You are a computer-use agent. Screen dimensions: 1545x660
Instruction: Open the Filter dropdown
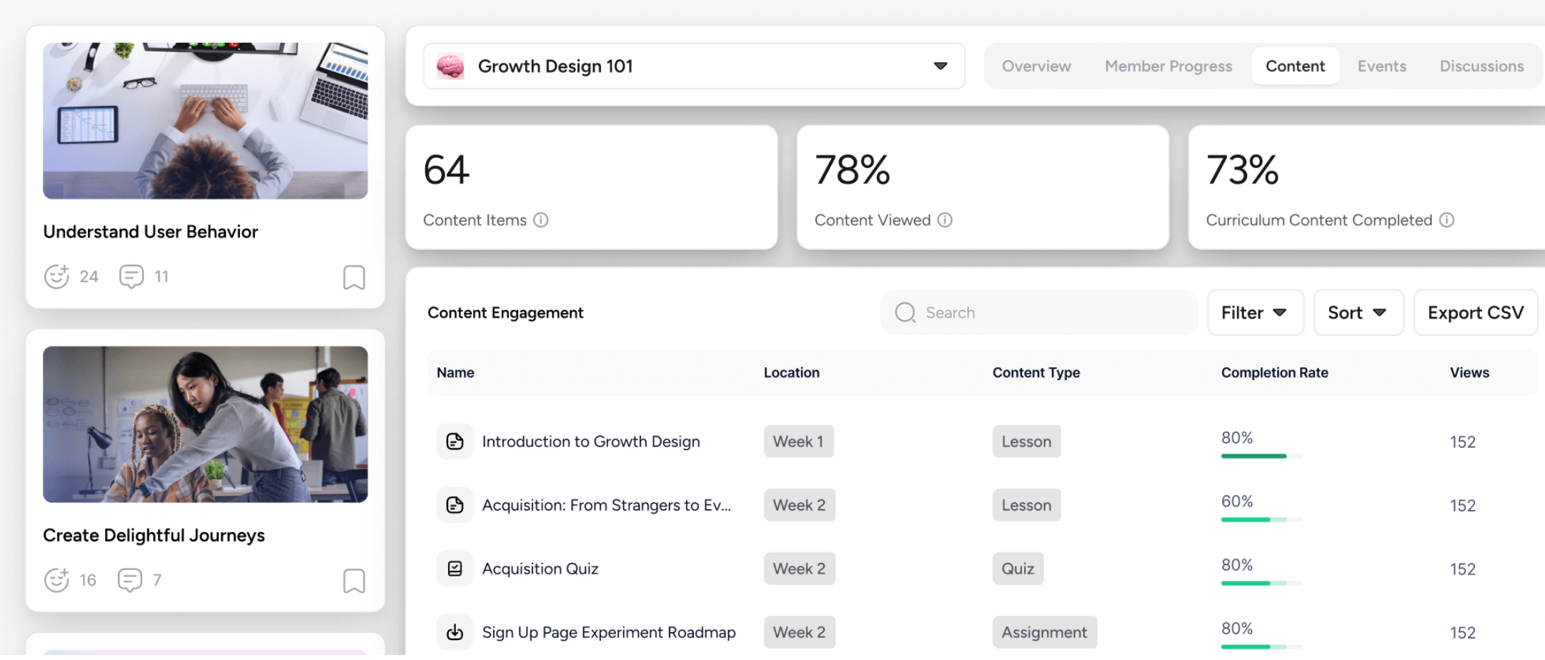1255,312
